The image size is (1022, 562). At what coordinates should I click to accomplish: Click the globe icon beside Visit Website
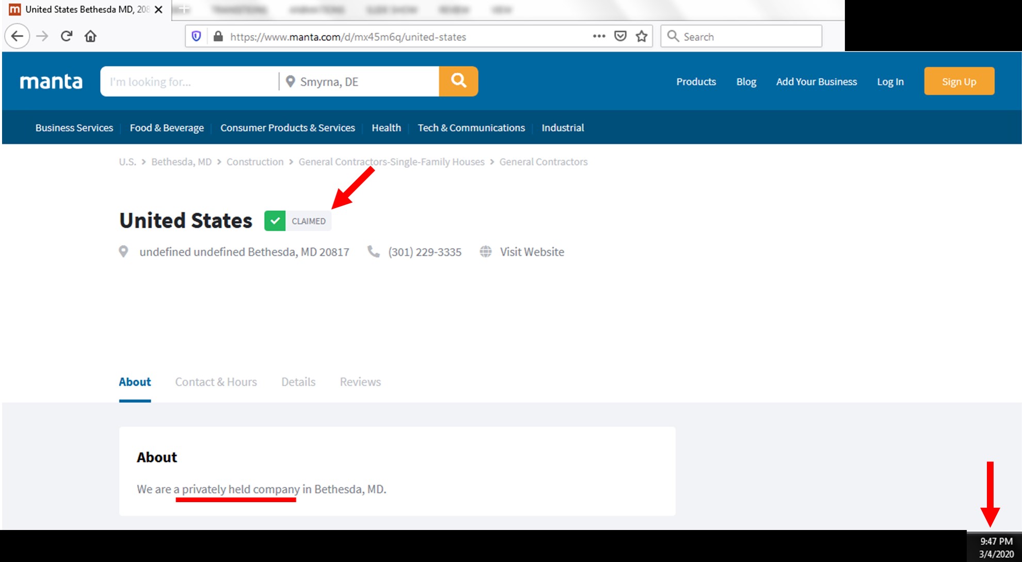point(486,251)
